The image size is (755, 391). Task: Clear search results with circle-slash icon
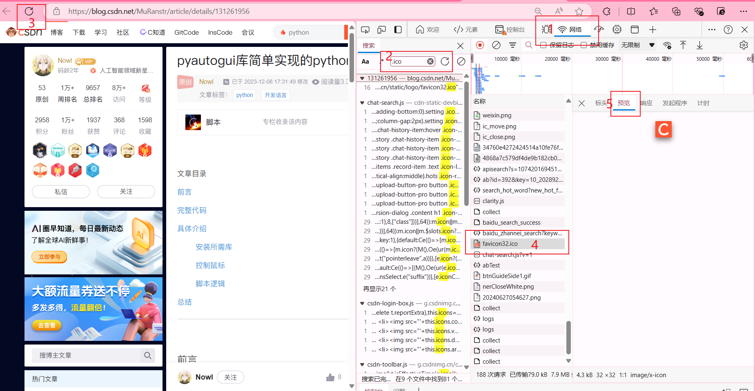tap(461, 61)
